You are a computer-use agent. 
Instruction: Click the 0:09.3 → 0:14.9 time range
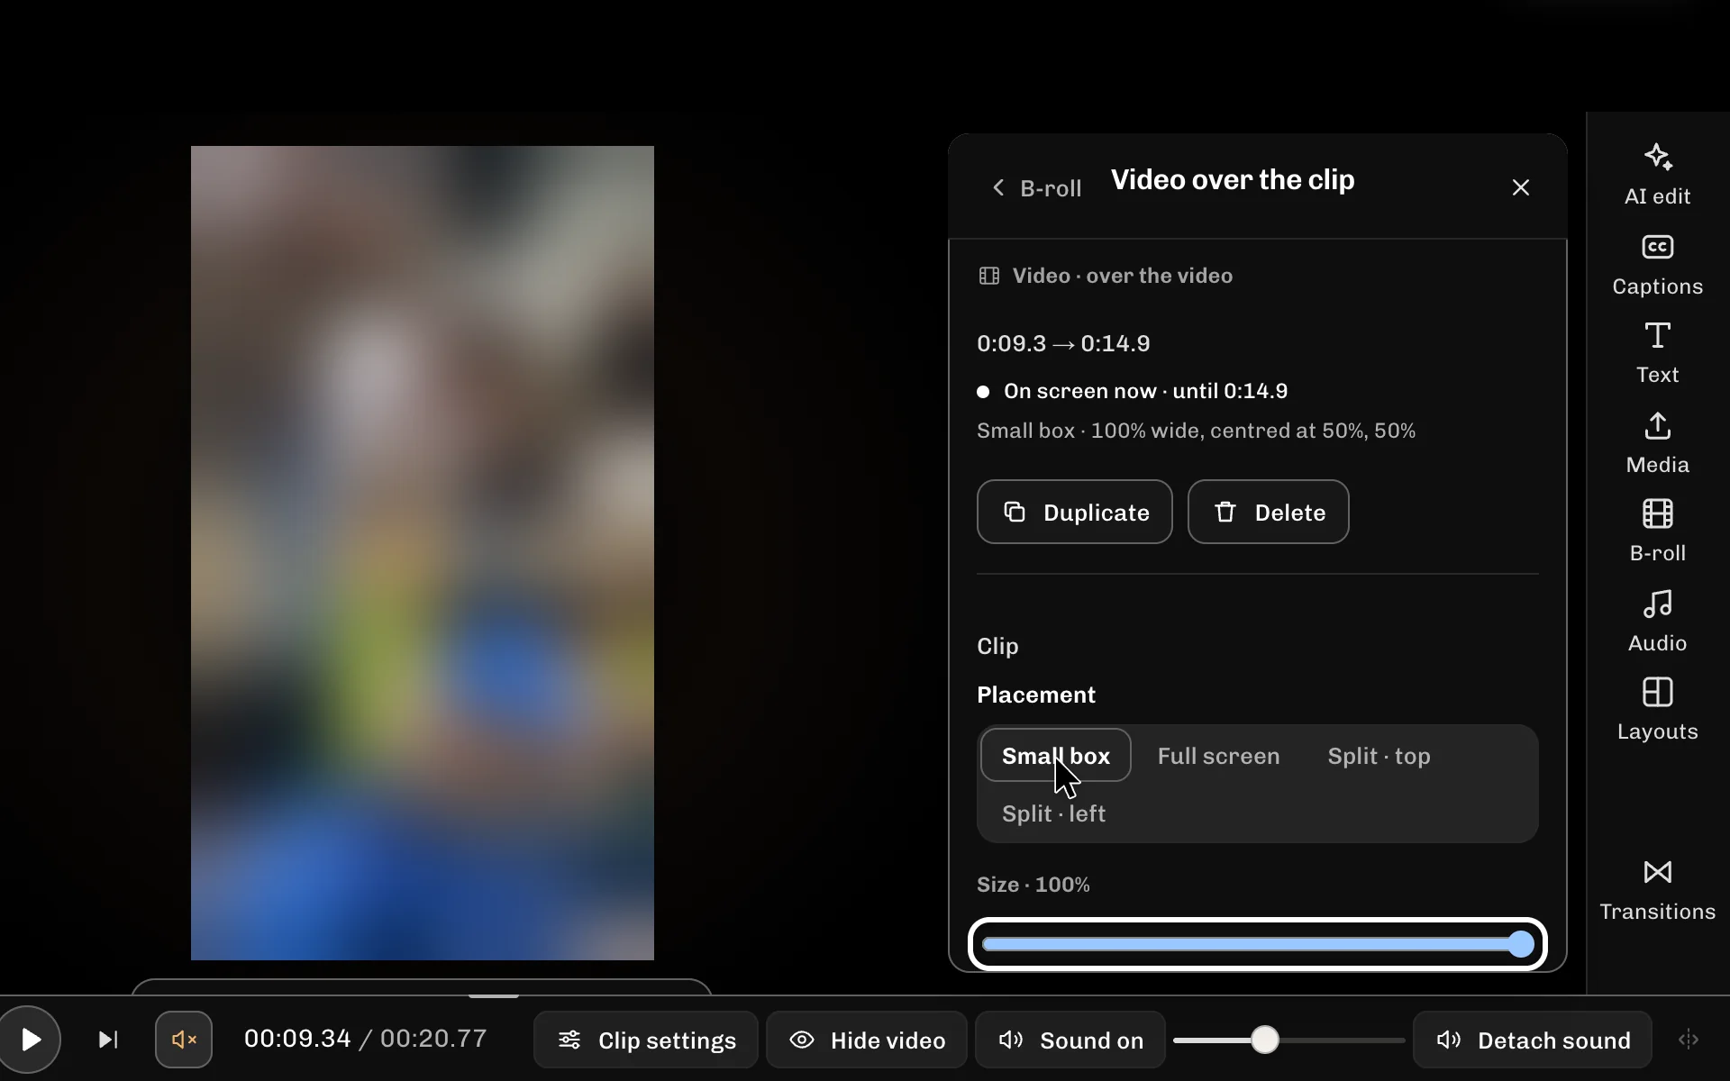1063,343
